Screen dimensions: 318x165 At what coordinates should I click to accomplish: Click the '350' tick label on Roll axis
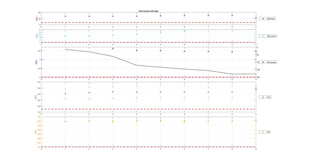pos(39,147)
